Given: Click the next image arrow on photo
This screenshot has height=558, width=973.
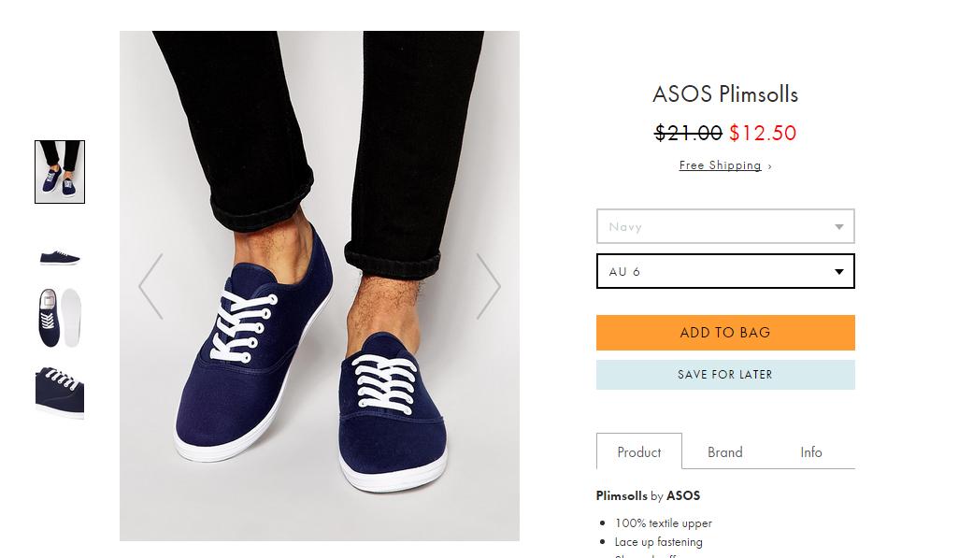Looking at the screenshot, I should point(488,286).
